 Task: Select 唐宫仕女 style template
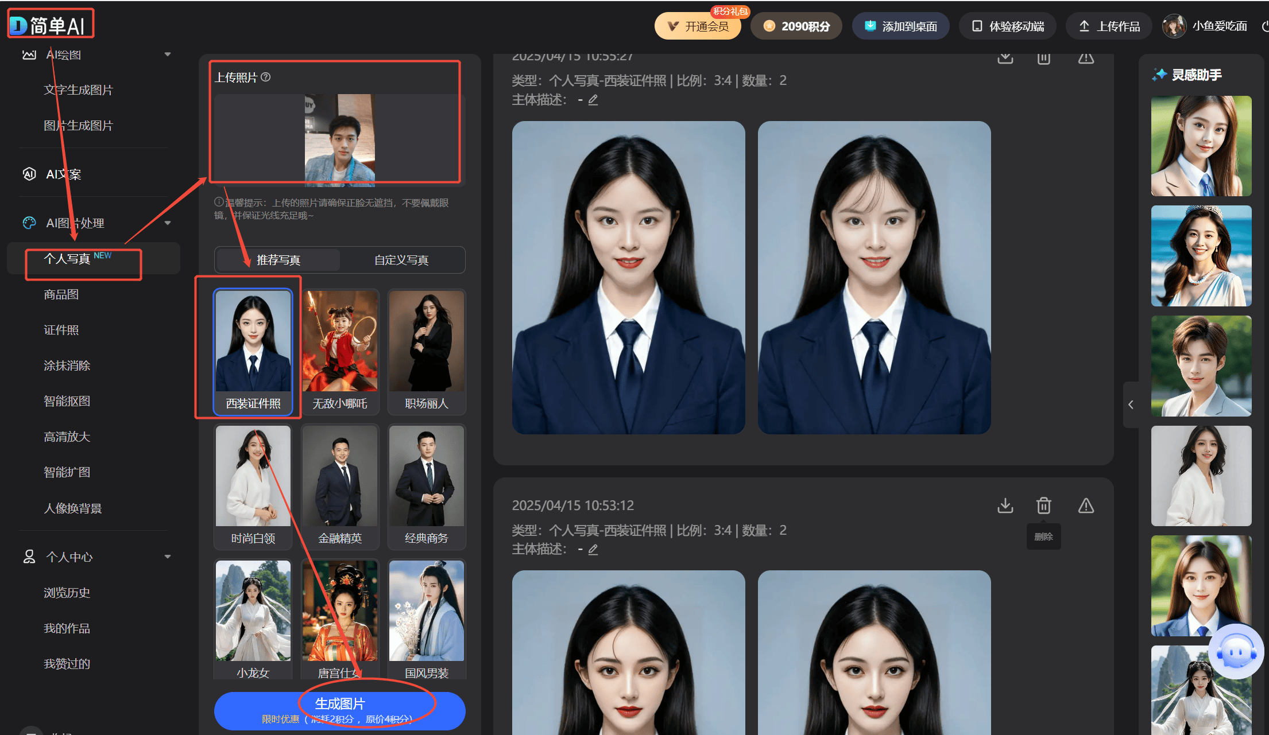coord(340,620)
